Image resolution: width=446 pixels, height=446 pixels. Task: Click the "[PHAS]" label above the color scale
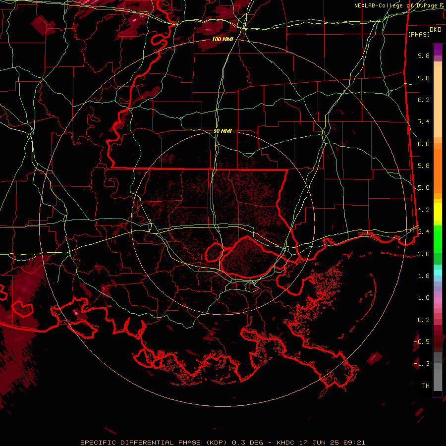point(419,34)
